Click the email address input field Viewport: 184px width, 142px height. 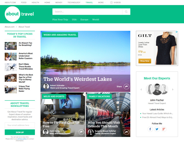[x=20, y=125]
